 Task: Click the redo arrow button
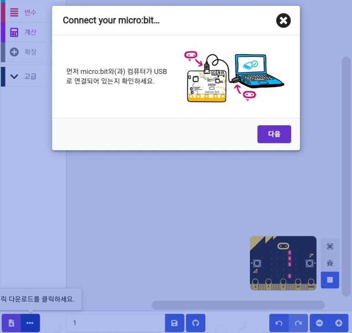298,323
